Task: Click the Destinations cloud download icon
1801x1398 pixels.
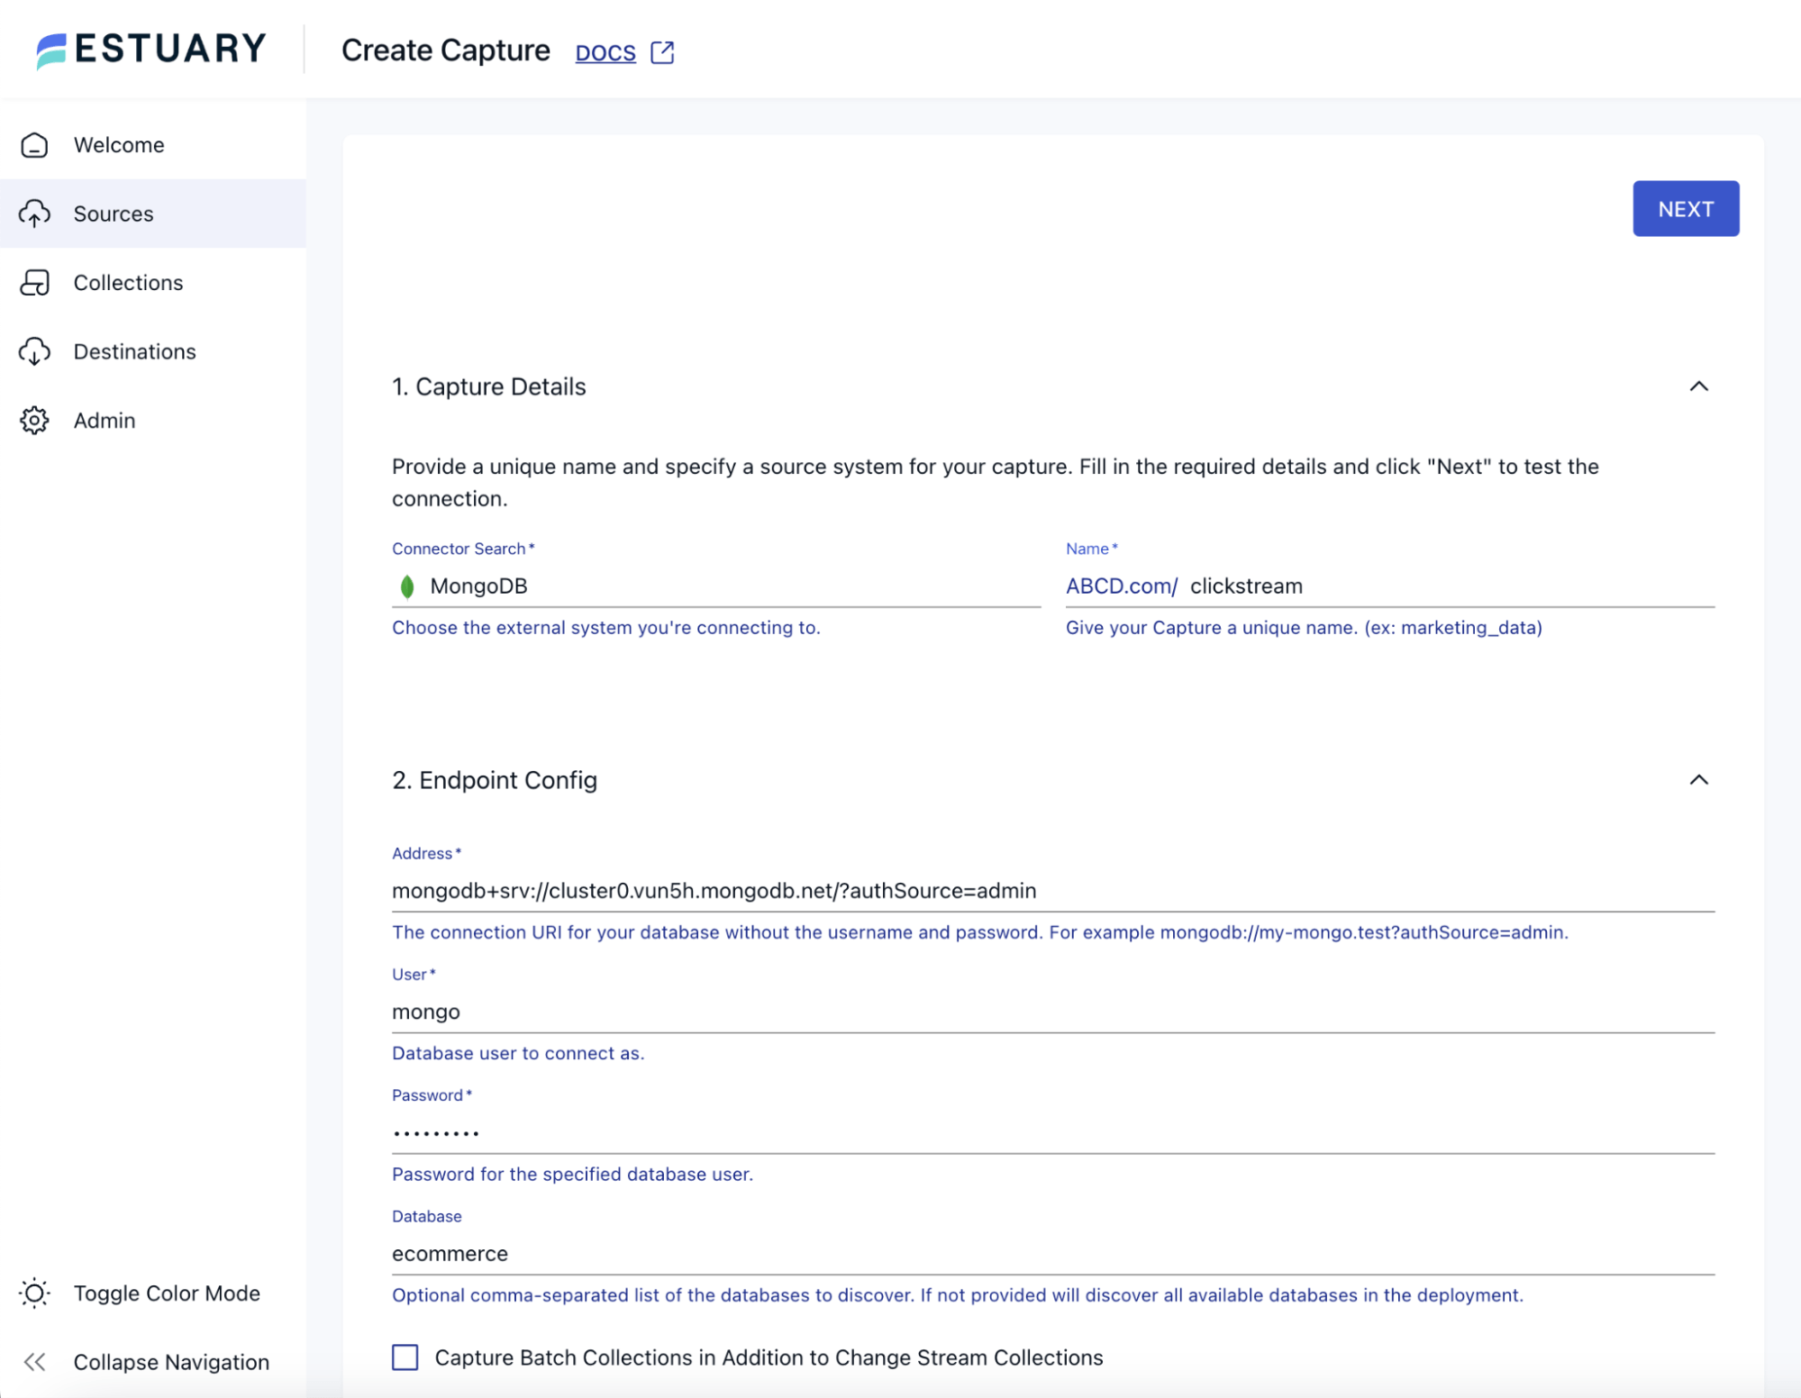Action: tap(34, 351)
